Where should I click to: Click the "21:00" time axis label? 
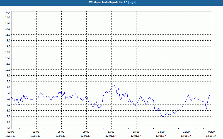186,132
